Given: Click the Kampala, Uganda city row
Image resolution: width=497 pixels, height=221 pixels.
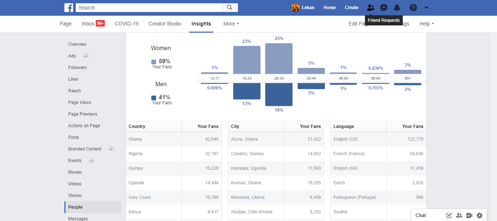Looking at the screenshot, I should 276,168.
